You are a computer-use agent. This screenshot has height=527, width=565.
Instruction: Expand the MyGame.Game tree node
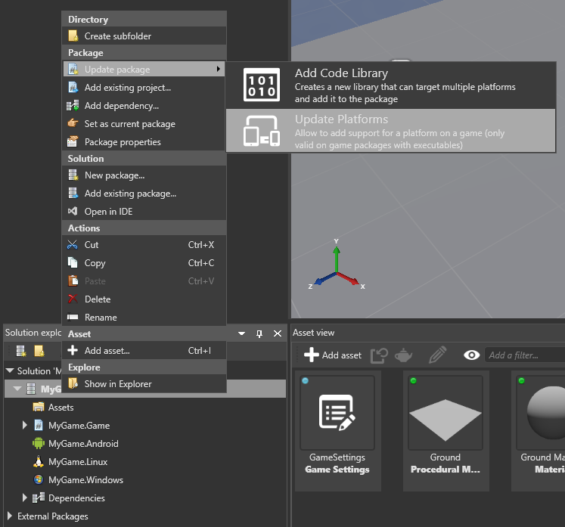[25, 426]
